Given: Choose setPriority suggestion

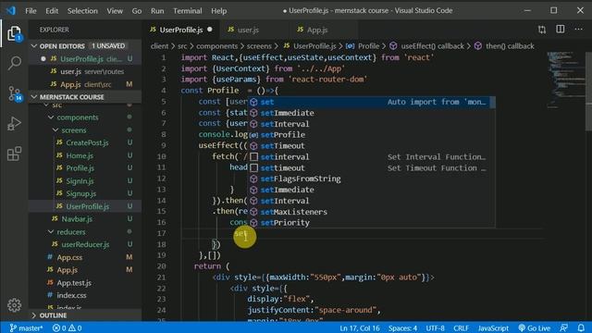Looking at the screenshot, I should (371, 223).
